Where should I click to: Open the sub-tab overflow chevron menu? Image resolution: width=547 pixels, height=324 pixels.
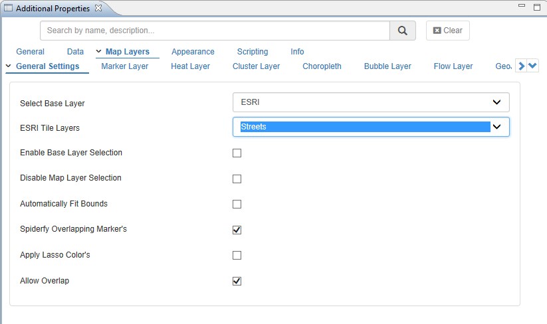click(x=533, y=66)
